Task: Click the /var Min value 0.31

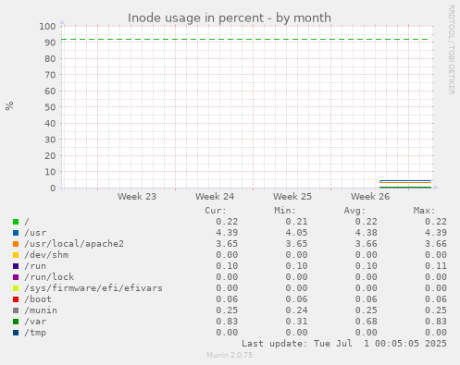Action: tap(296, 322)
